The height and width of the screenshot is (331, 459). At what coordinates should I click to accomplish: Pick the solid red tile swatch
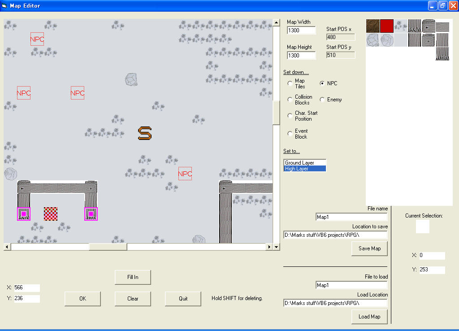click(387, 26)
